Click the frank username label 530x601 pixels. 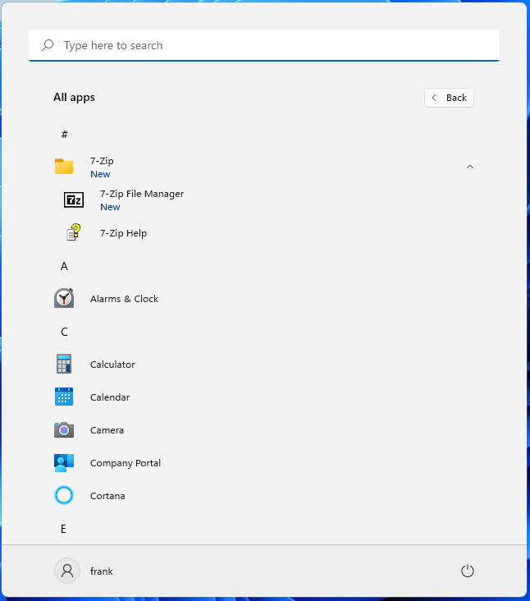coord(102,571)
